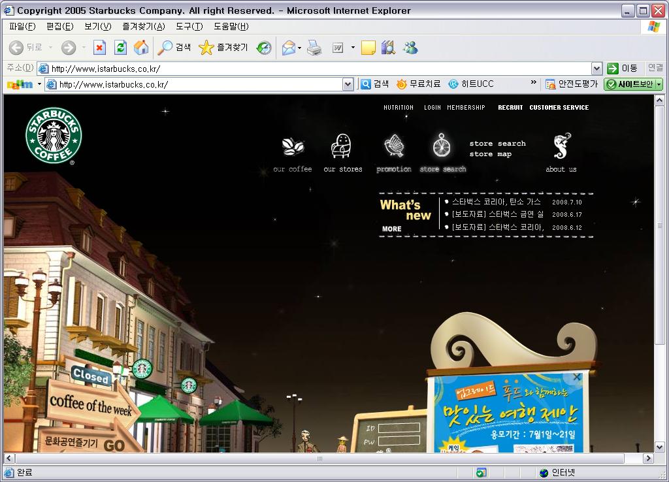The image size is (669, 482).
Task: Open the Mail button dropdown arrow
Action: point(299,48)
